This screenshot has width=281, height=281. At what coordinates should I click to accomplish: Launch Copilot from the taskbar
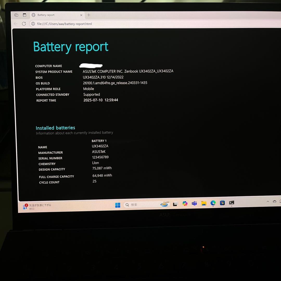tap(185, 203)
